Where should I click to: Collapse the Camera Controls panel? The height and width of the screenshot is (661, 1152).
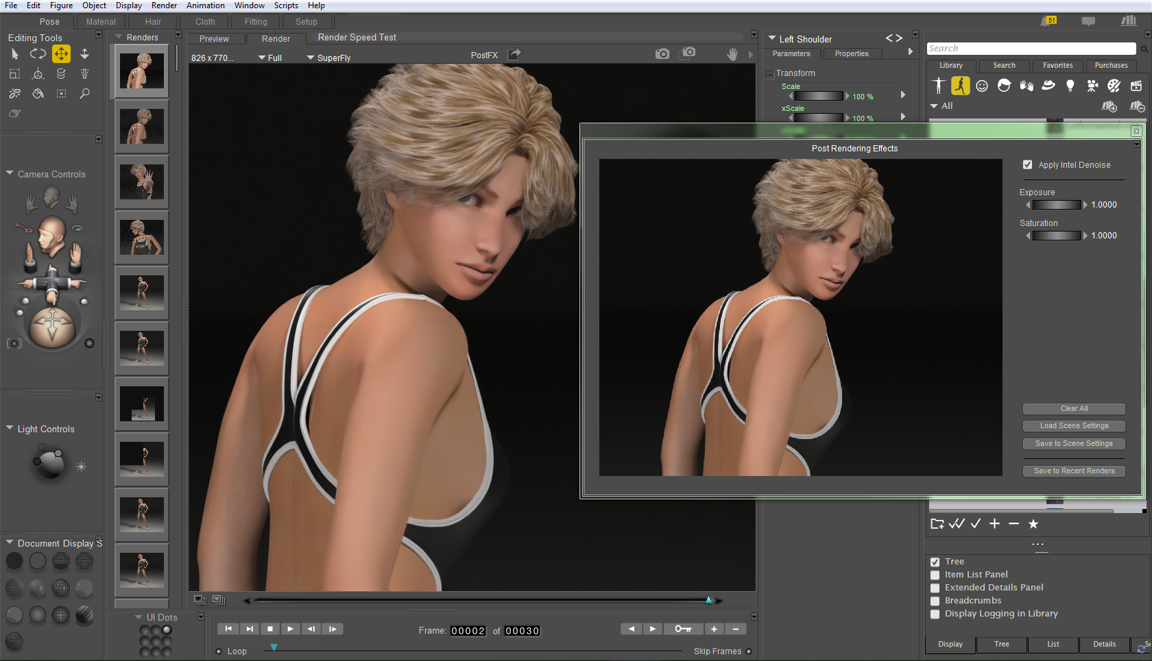tap(9, 174)
